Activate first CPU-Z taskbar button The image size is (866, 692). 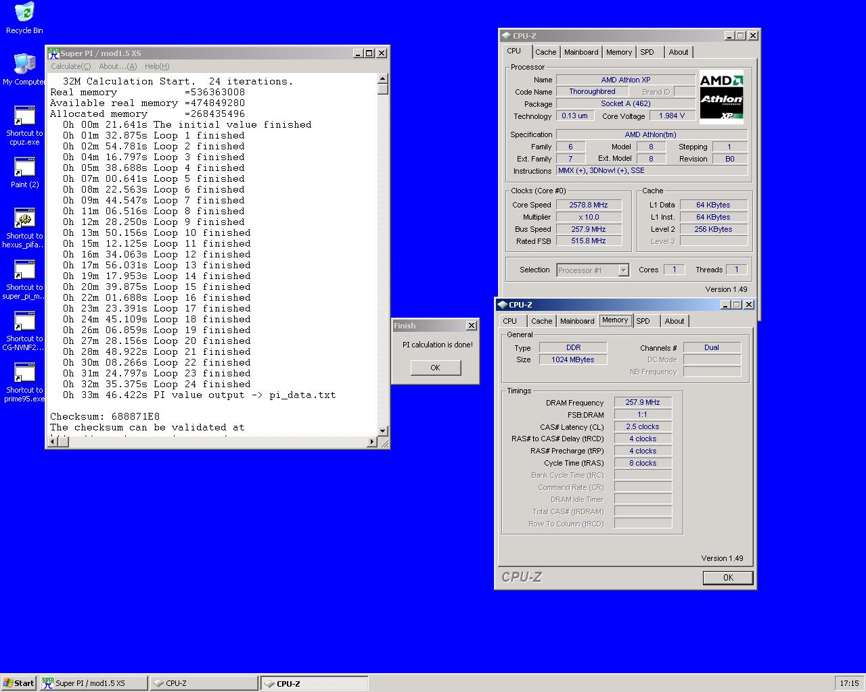[x=204, y=683]
